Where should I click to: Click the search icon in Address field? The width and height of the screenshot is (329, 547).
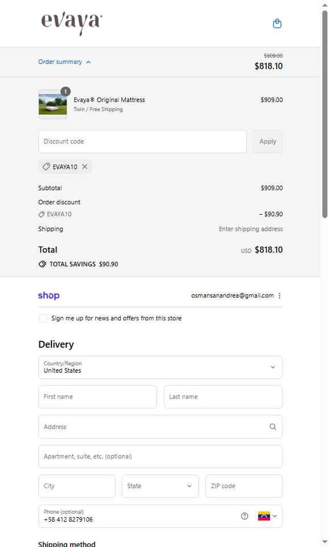coord(272,427)
